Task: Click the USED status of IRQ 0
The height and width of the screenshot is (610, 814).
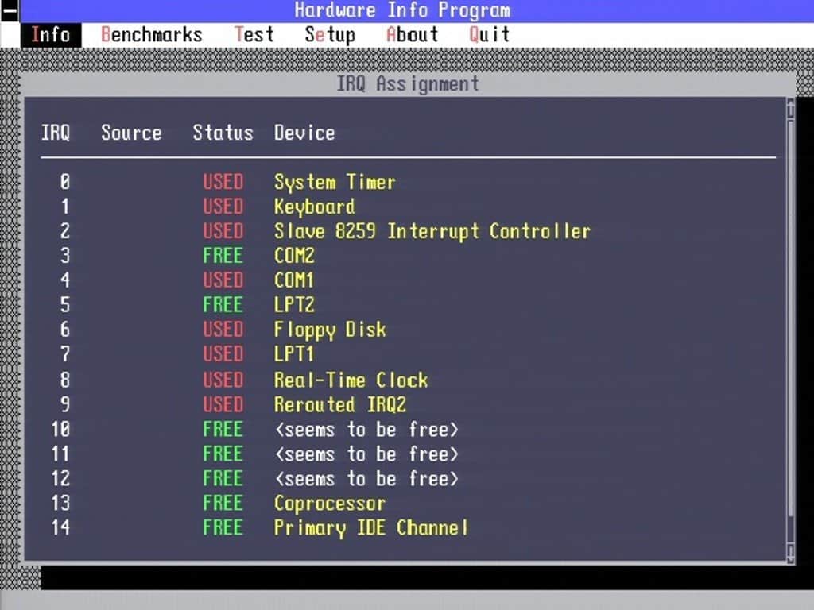Action: coord(223,182)
